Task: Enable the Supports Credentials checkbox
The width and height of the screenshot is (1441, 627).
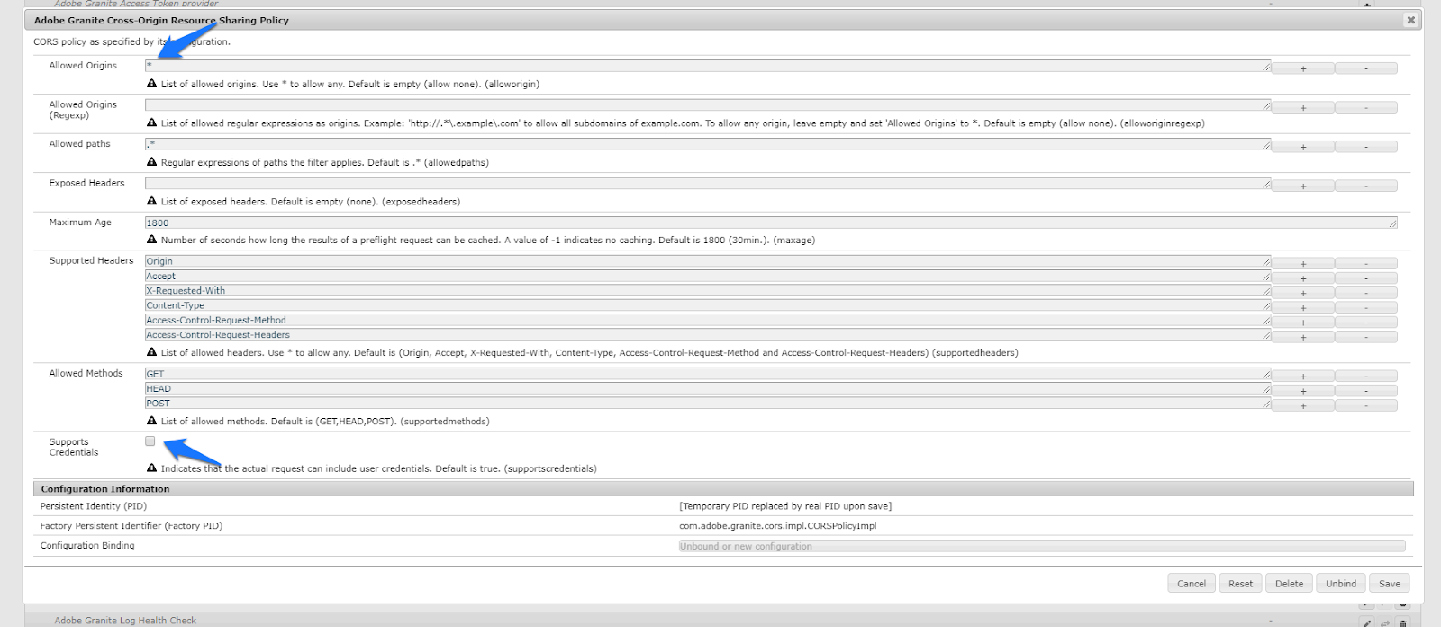Action: [x=150, y=441]
